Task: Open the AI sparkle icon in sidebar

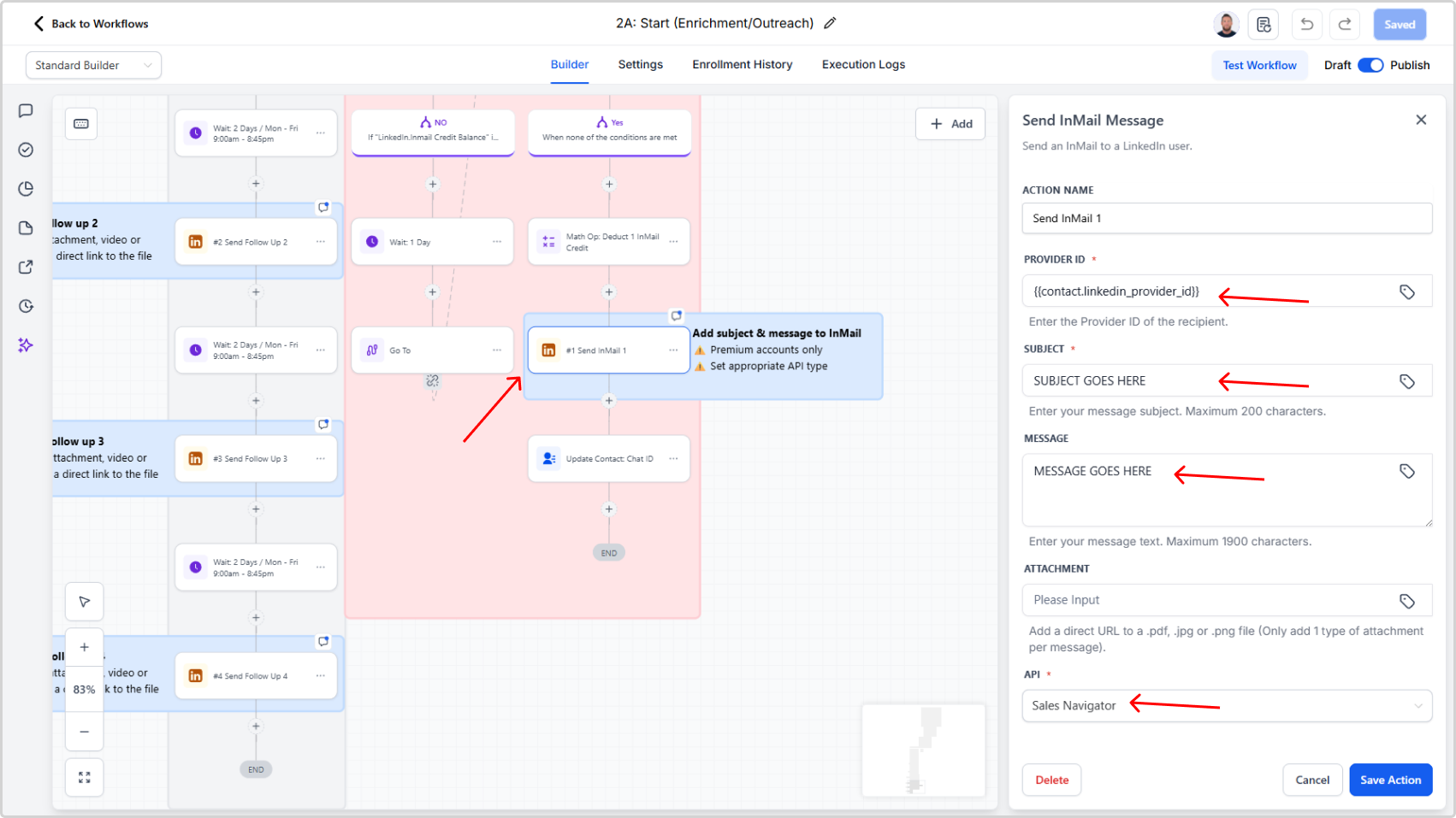Action: pyautogui.click(x=26, y=345)
